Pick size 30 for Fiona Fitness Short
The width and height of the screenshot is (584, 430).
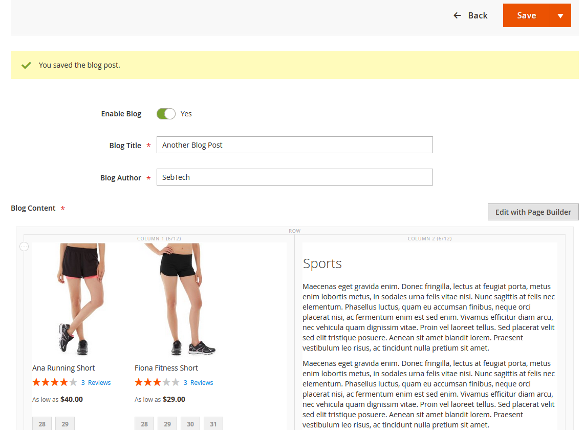[x=190, y=424]
